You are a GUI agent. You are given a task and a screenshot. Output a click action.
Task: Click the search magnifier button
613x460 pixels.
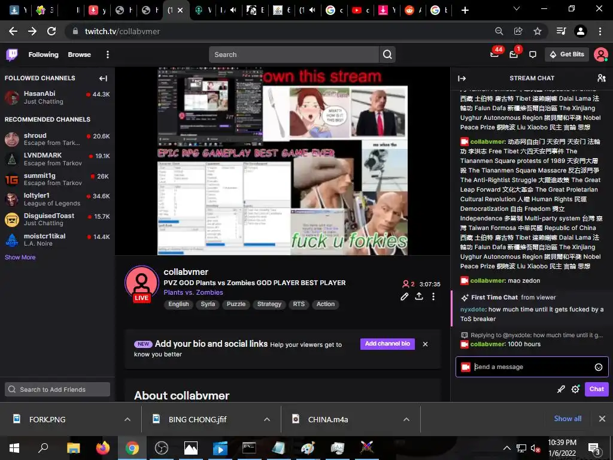(387, 55)
